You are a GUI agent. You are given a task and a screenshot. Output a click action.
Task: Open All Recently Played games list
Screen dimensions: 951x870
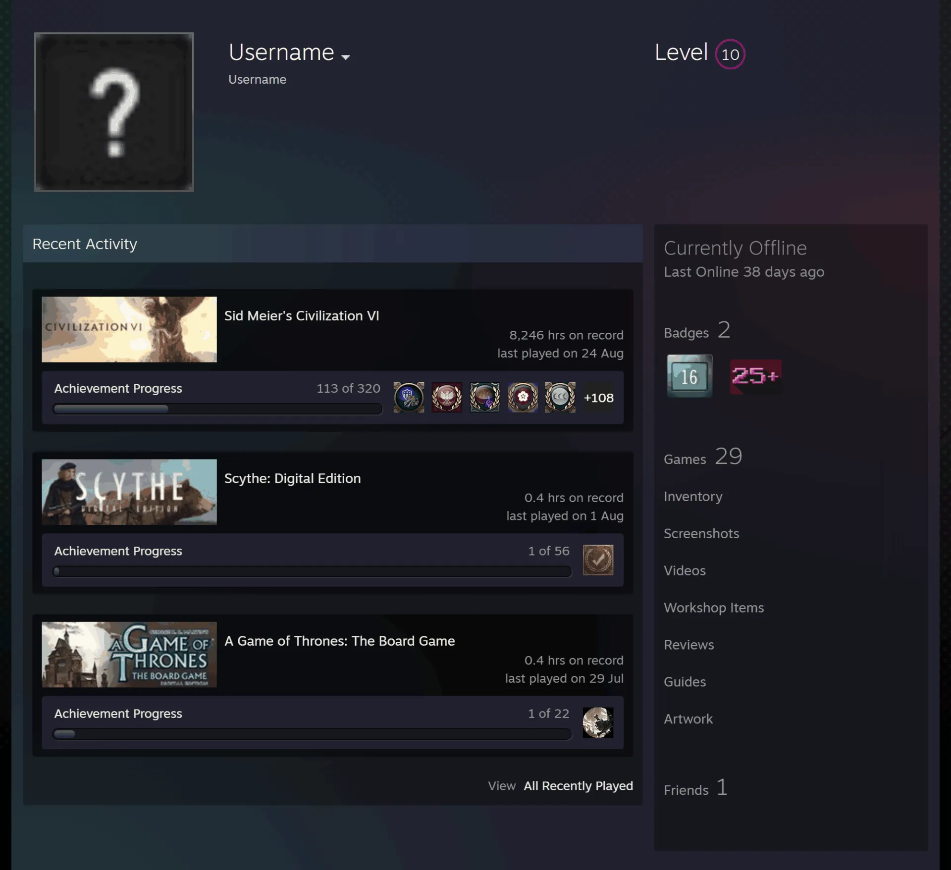point(578,786)
